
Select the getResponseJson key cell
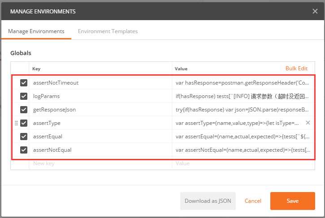100,110
